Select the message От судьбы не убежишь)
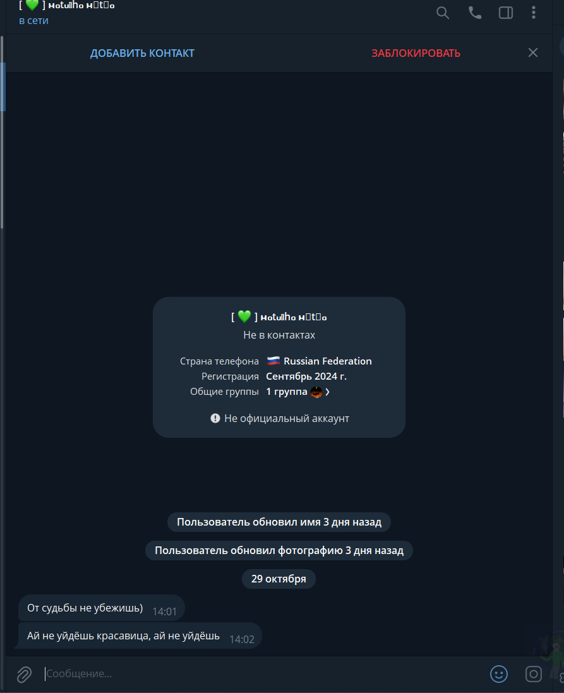 [x=101, y=608]
